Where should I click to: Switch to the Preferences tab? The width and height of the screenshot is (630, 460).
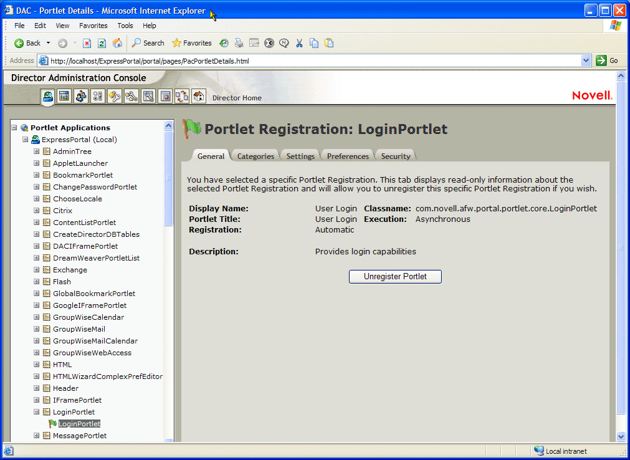pos(348,156)
